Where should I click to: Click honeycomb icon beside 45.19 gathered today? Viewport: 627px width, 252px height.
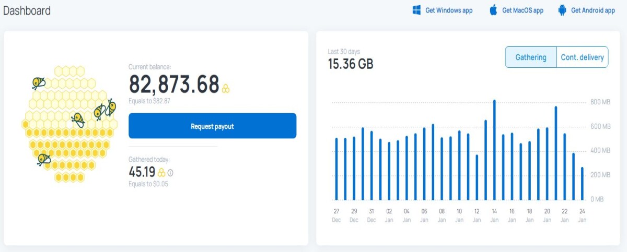161,173
